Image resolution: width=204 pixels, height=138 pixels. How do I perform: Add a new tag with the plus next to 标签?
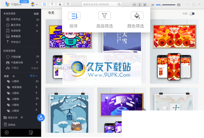tap(14, 76)
